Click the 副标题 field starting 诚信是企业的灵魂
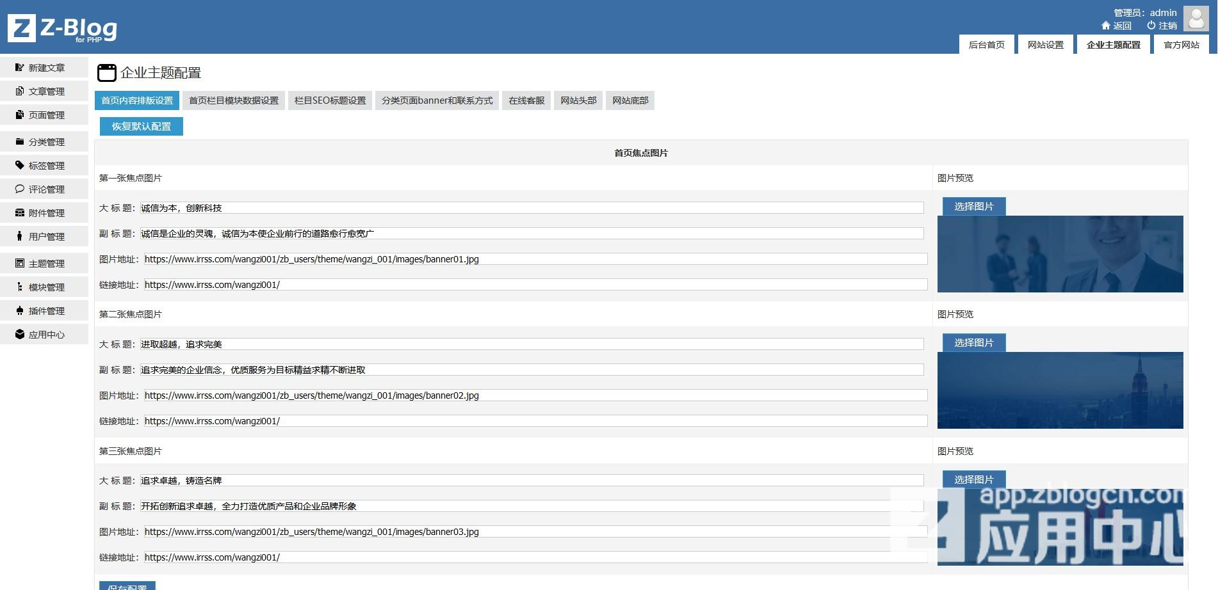 [x=532, y=234]
